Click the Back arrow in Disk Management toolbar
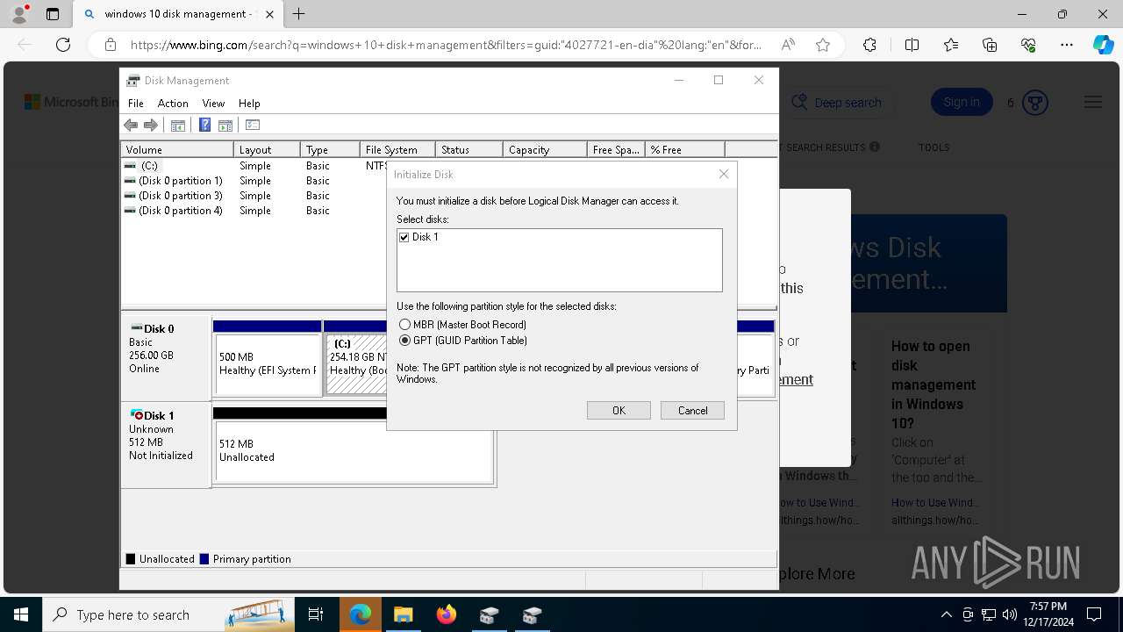 pos(131,125)
